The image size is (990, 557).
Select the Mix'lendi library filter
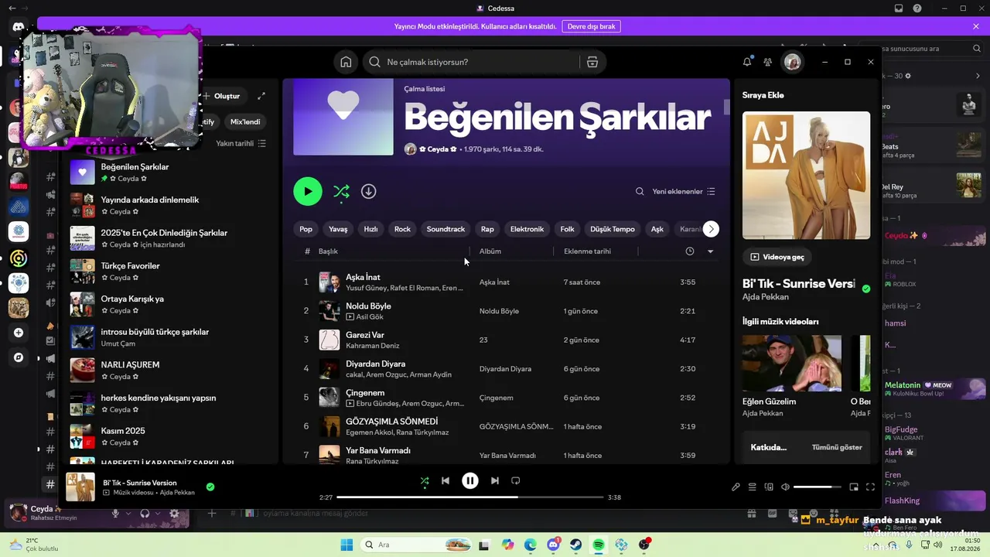point(246,121)
